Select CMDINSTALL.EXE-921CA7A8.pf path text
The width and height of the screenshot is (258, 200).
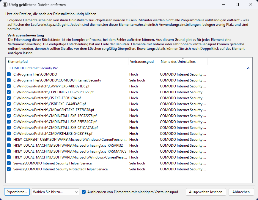56,127
